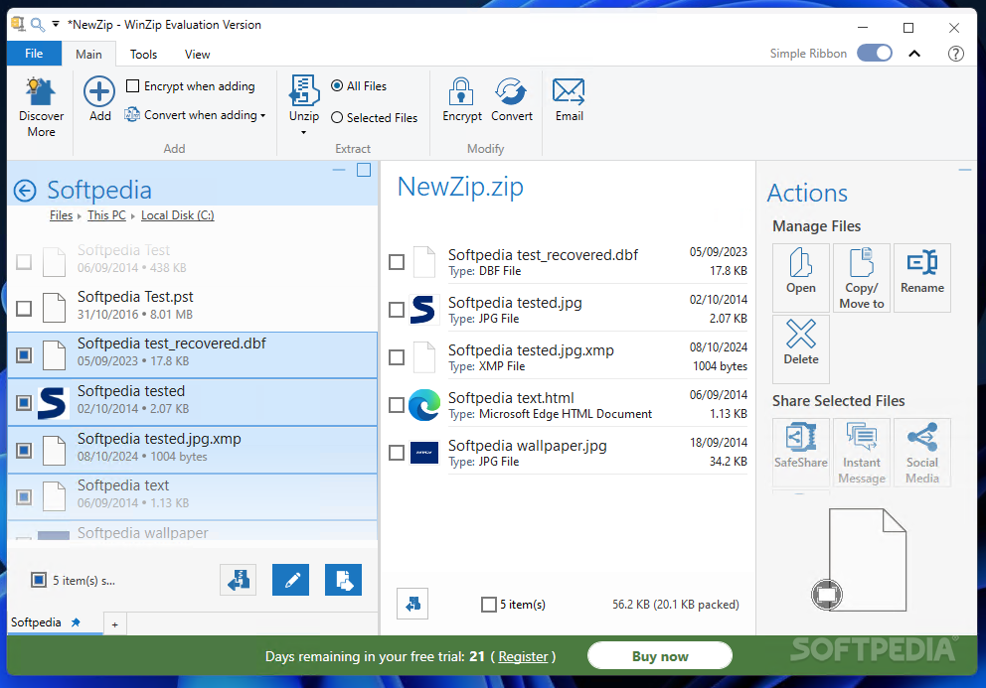Switch to the Tools ribbon tab

pyautogui.click(x=143, y=54)
